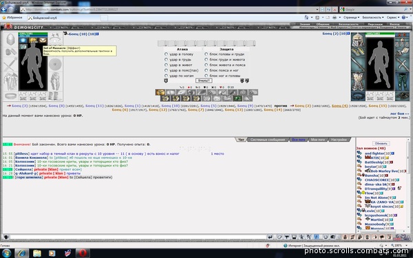Select defense 'блок живота и пояса'
The height and width of the screenshot is (258, 413).
pos(206,65)
